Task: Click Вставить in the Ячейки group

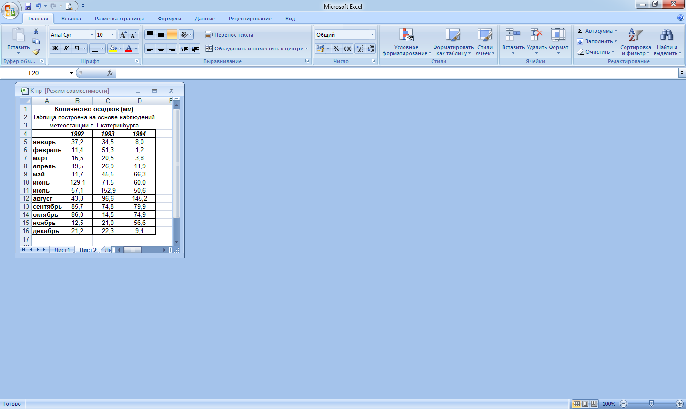Action: pos(513,42)
